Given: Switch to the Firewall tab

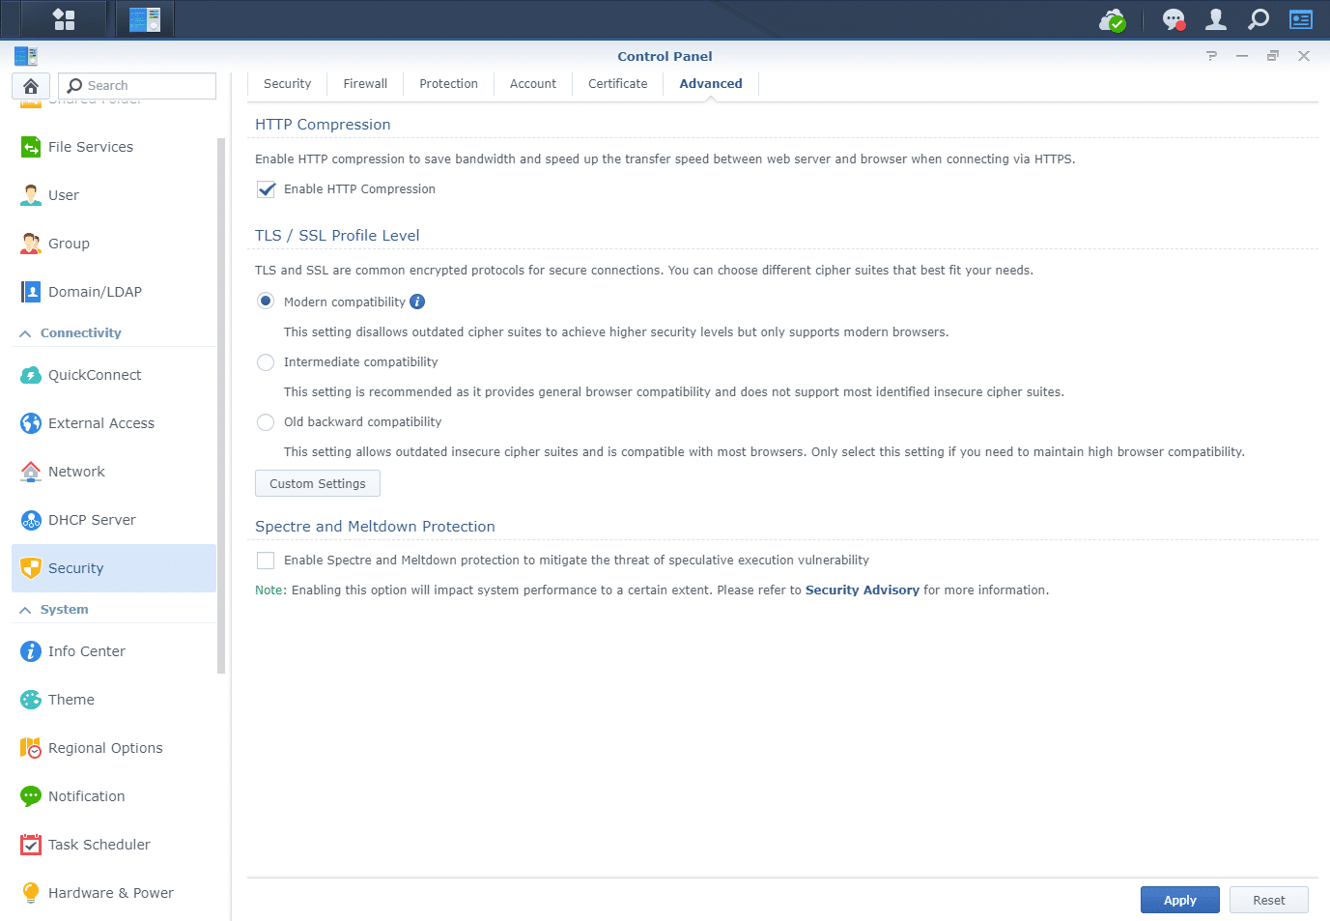Looking at the screenshot, I should [x=365, y=84].
